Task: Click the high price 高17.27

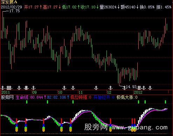Action: pyautogui.click(x=50, y=7)
